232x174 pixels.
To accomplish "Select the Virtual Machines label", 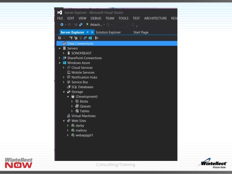I will pyautogui.click(x=83, y=116).
